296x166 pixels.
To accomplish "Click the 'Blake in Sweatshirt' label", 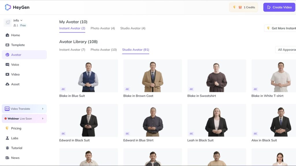I will [x=201, y=96].
